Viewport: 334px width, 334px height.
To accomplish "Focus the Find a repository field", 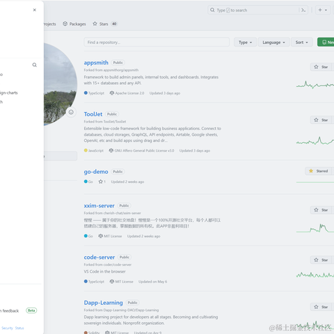I will (x=157, y=42).
